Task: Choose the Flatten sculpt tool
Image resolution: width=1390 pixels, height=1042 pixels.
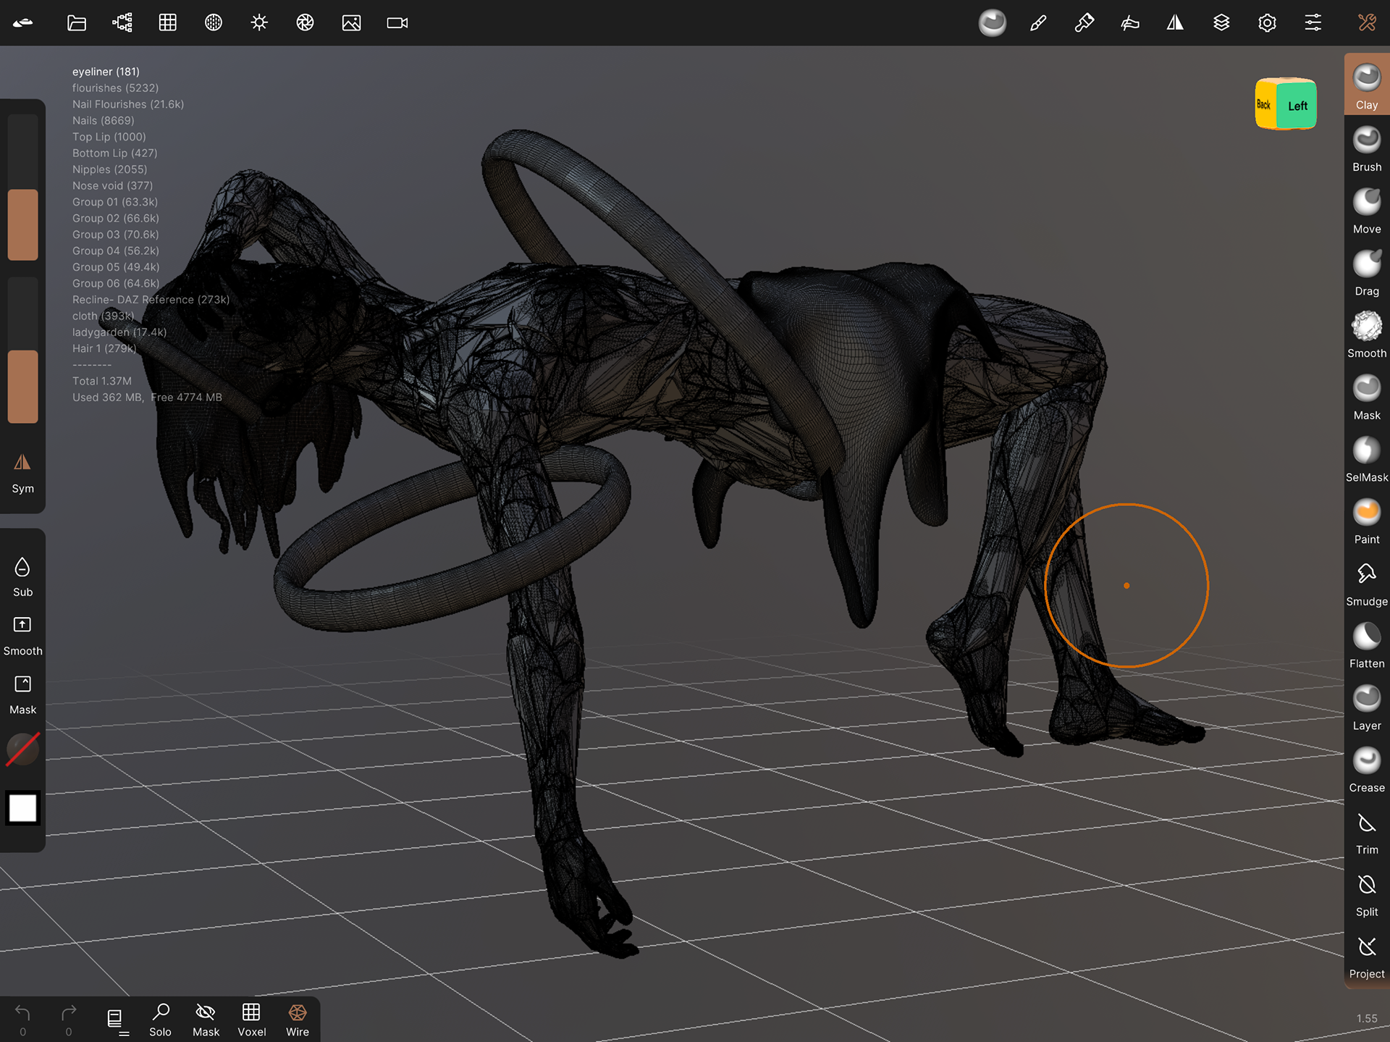Action: (x=1366, y=644)
